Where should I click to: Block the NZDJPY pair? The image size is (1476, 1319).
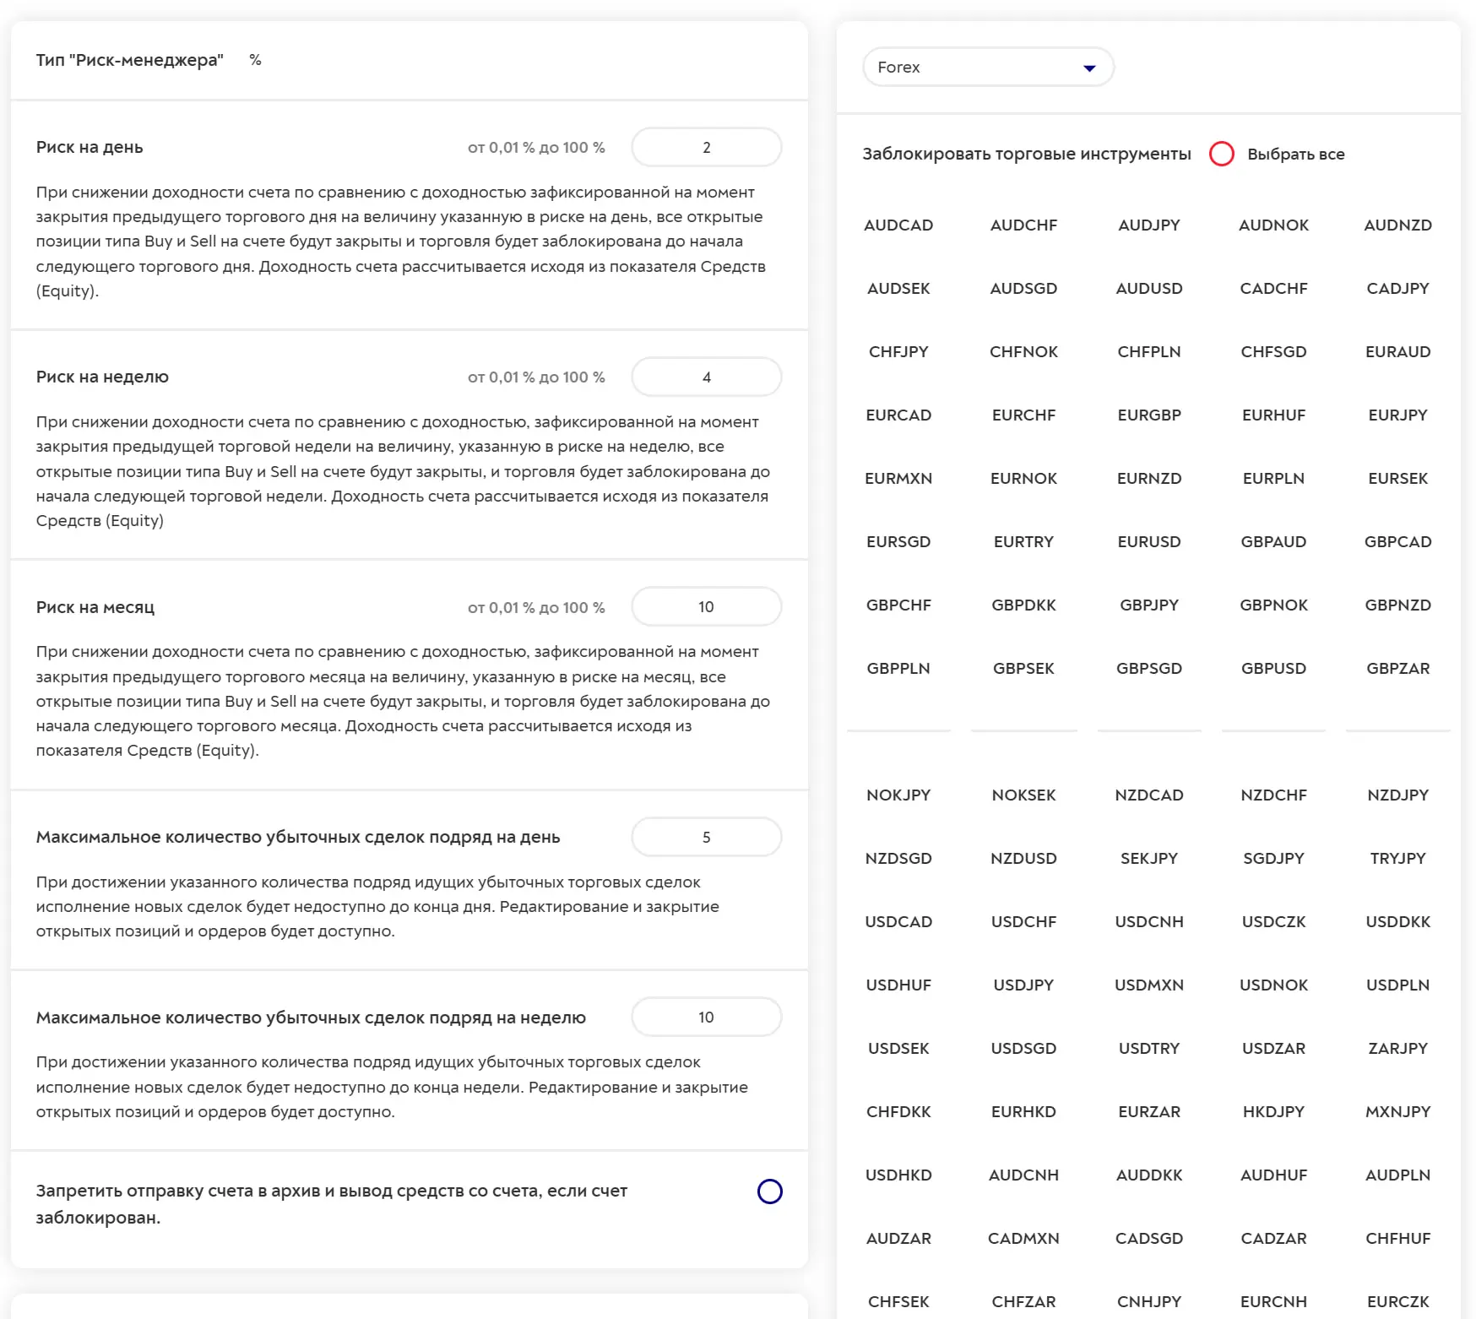coord(1398,795)
